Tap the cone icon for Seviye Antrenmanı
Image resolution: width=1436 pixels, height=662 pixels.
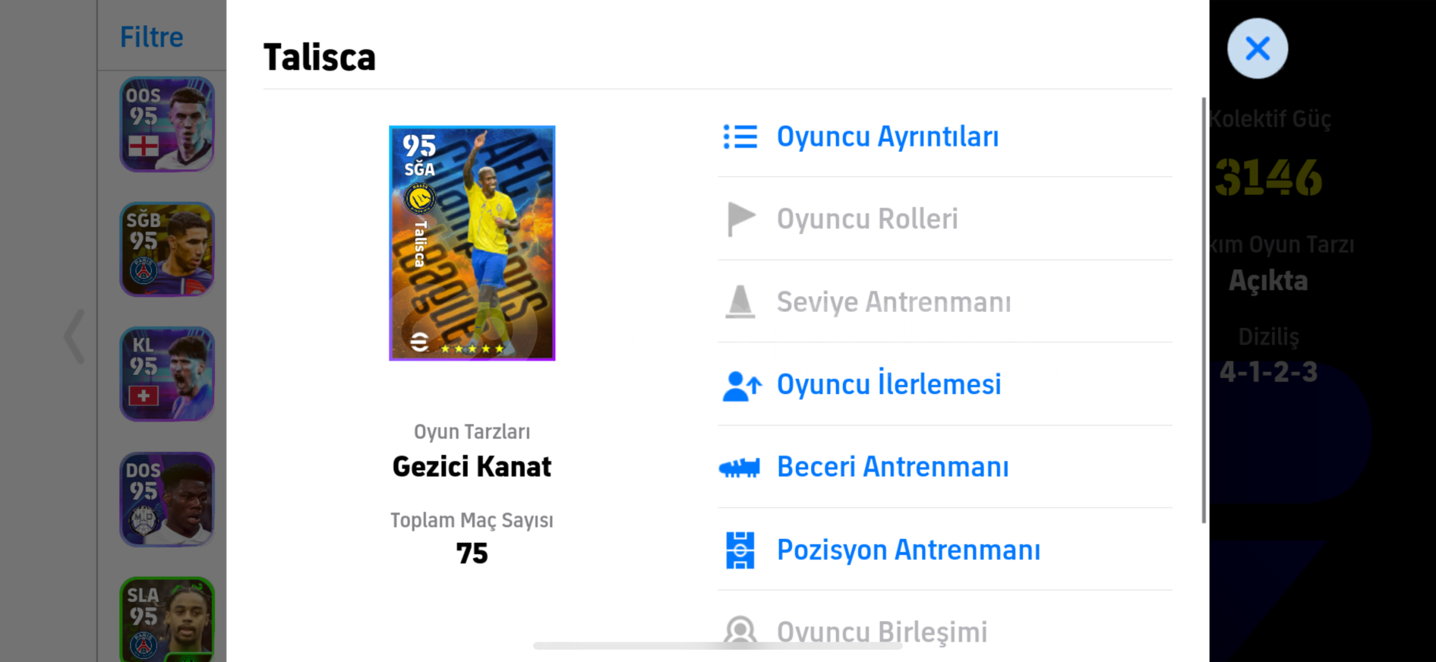click(740, 302)
